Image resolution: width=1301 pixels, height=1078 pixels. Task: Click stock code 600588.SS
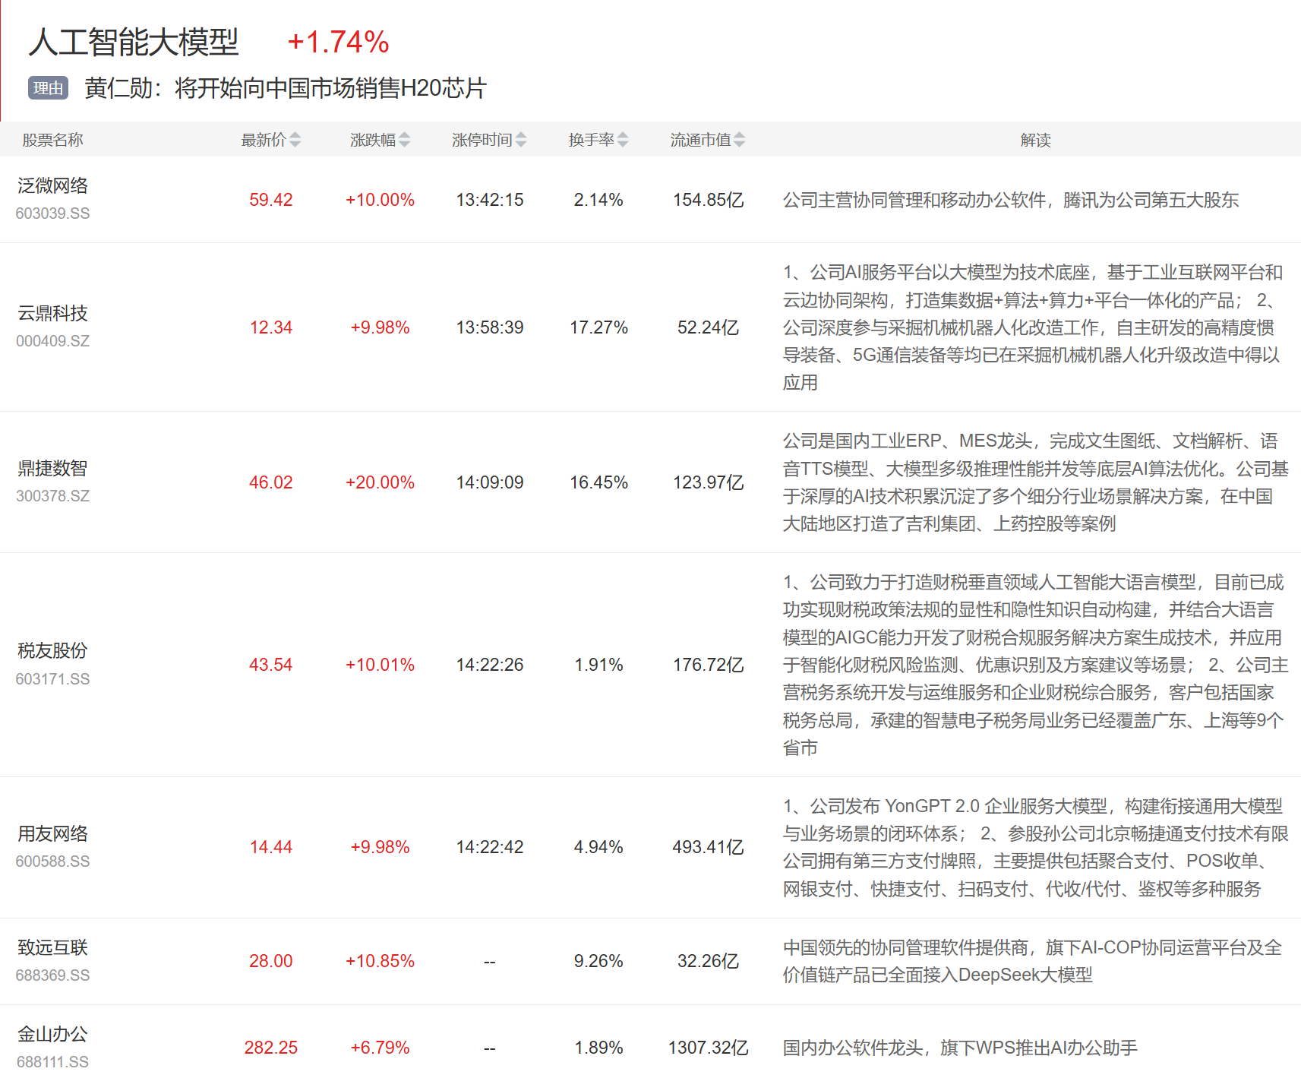point(52,861)
